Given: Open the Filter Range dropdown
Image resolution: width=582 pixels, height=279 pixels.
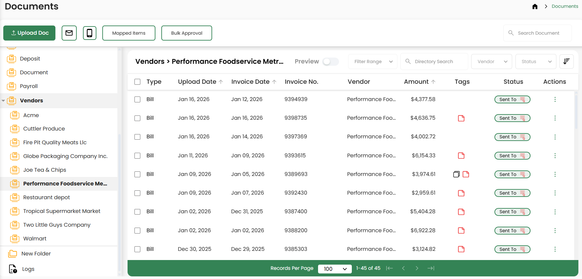Looking at the screenshot, I should pos(373,61).
